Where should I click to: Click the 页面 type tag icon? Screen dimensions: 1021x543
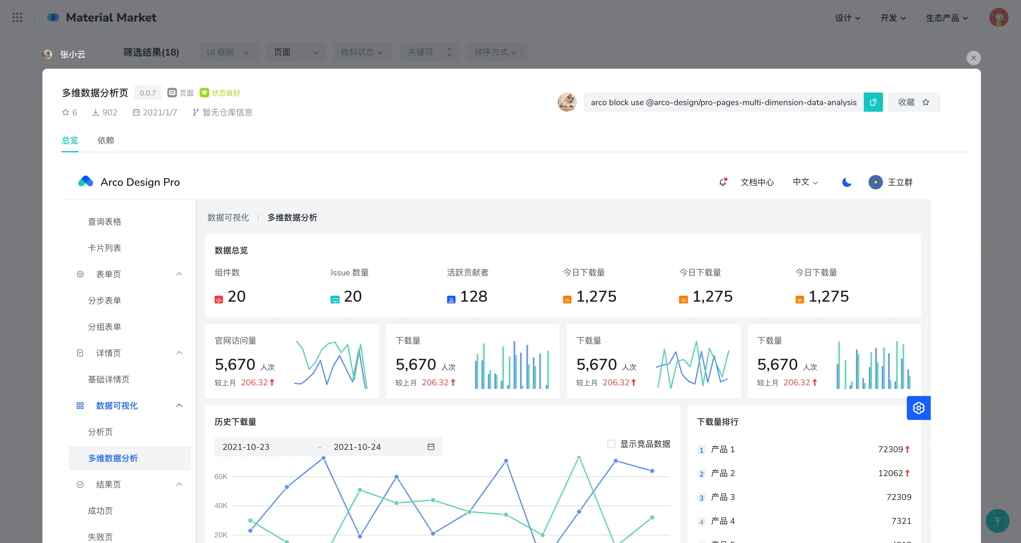pos(172,93)
